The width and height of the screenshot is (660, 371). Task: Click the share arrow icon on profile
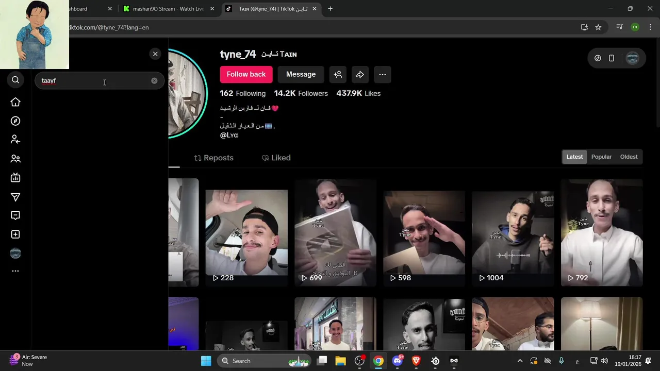(x=360, y=74)
